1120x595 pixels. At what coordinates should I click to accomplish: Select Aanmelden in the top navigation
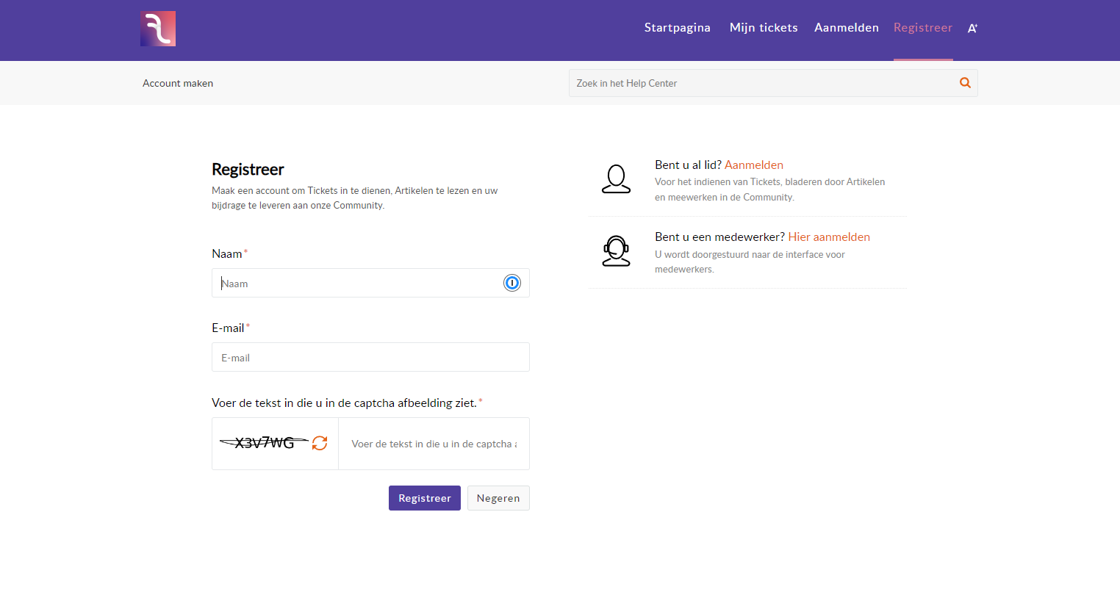[846, 28]
